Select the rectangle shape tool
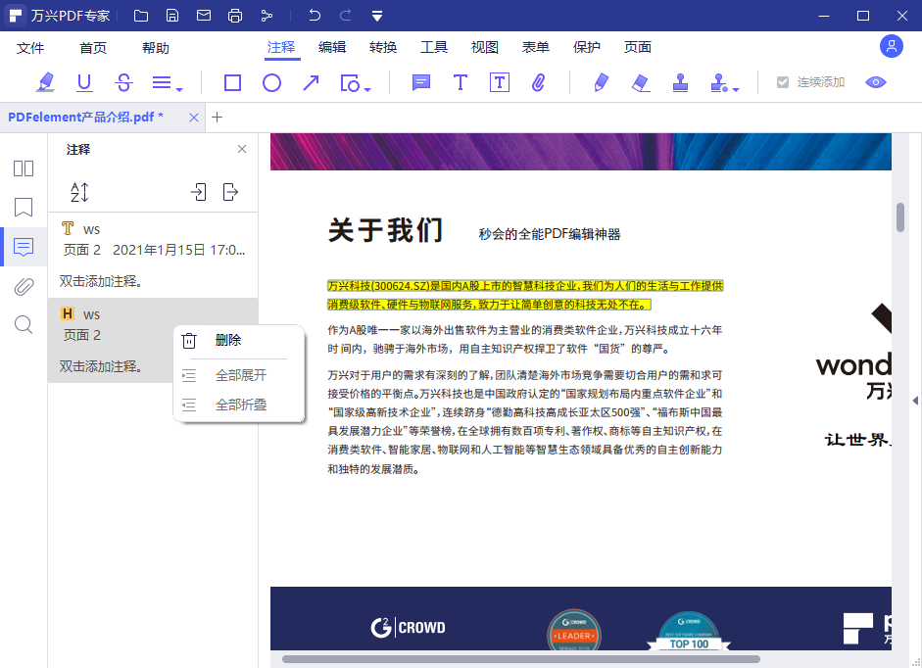The height and width of the screenshot is (668, 922). (233, 82)
